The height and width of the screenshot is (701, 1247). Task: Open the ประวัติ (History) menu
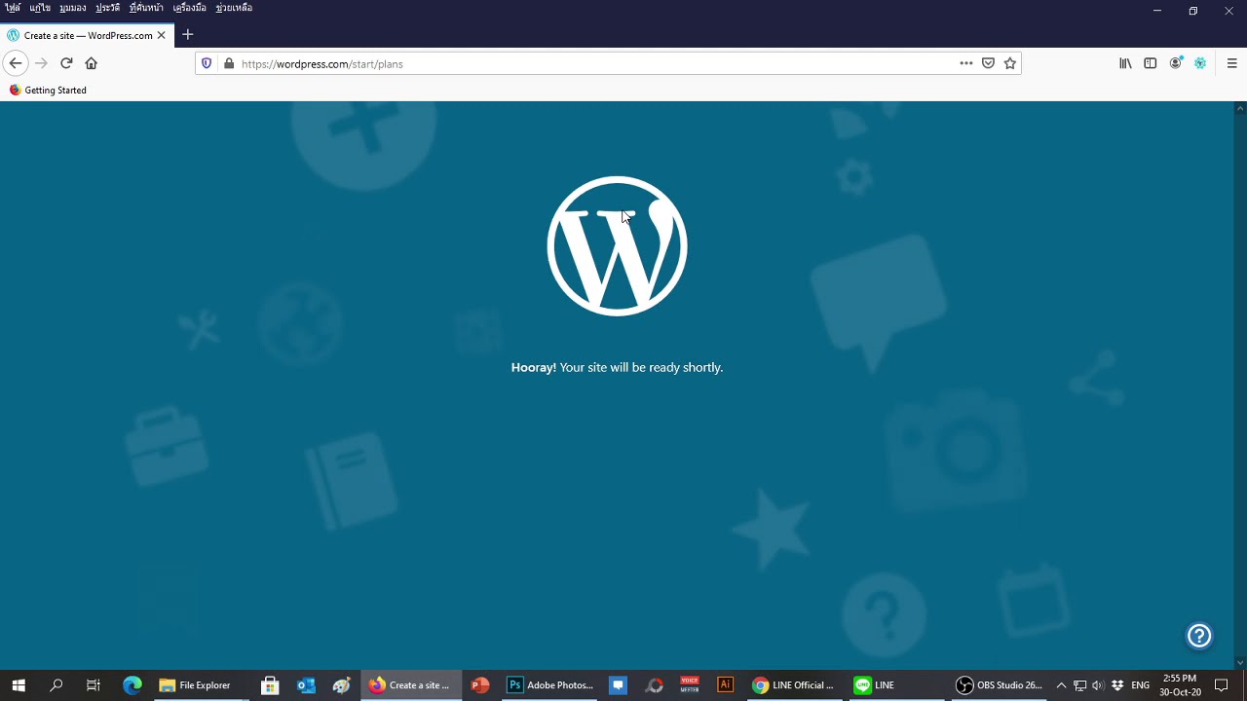[x=107, y=8]
